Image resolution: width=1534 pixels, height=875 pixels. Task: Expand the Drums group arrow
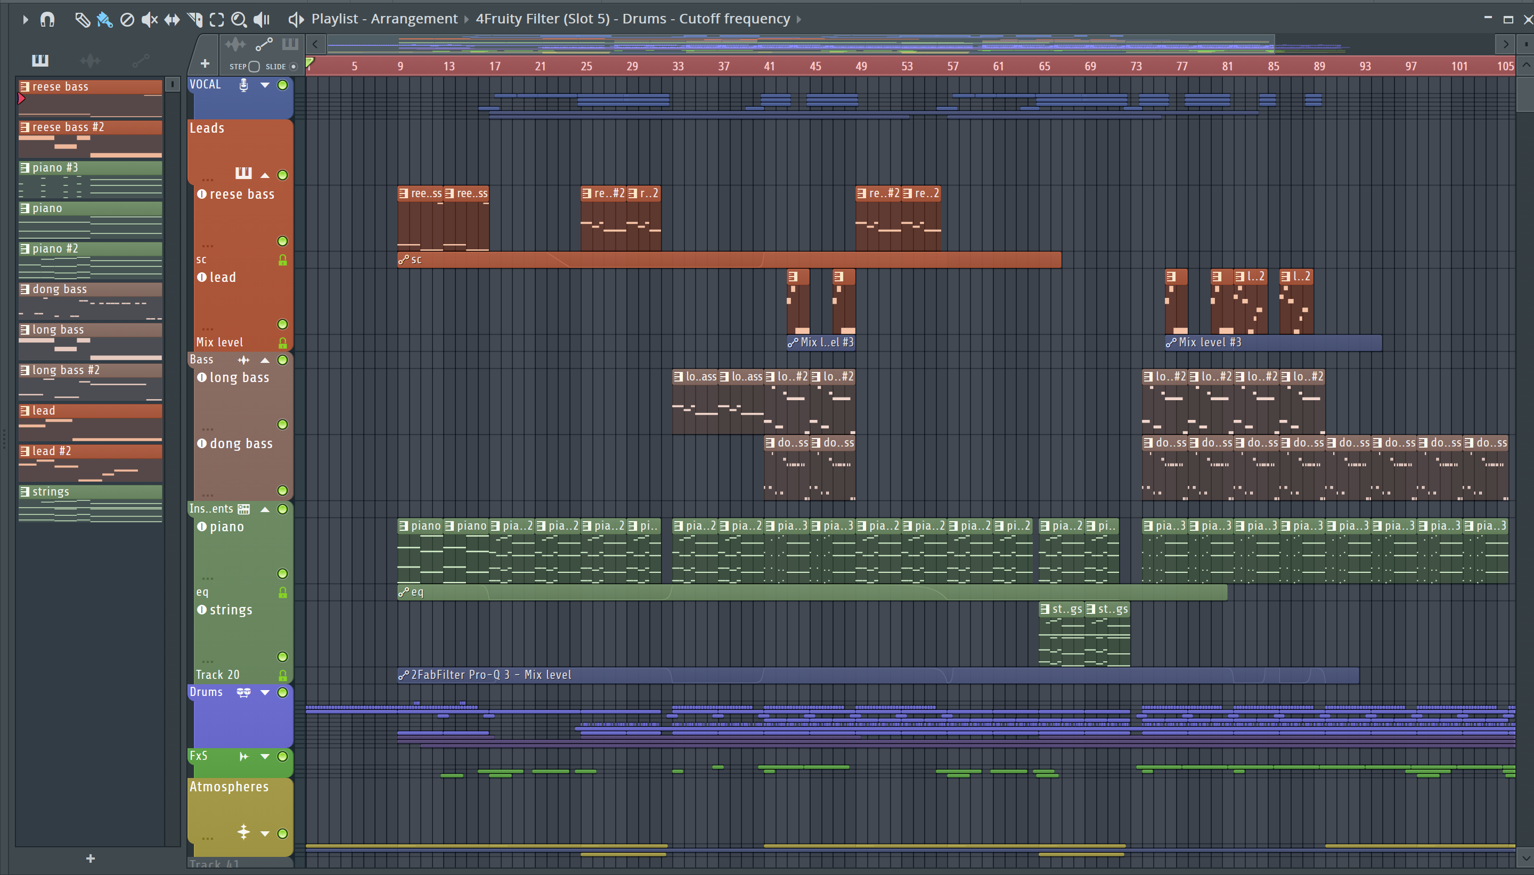point(265,692)
